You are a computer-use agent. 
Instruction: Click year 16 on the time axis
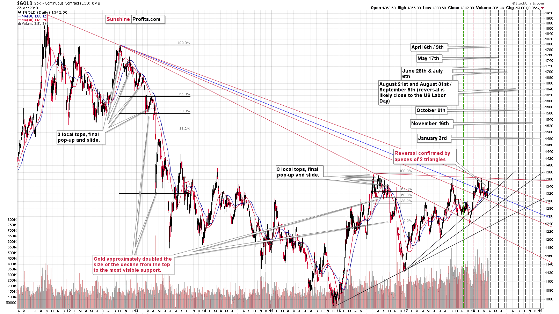coord(339,311)
